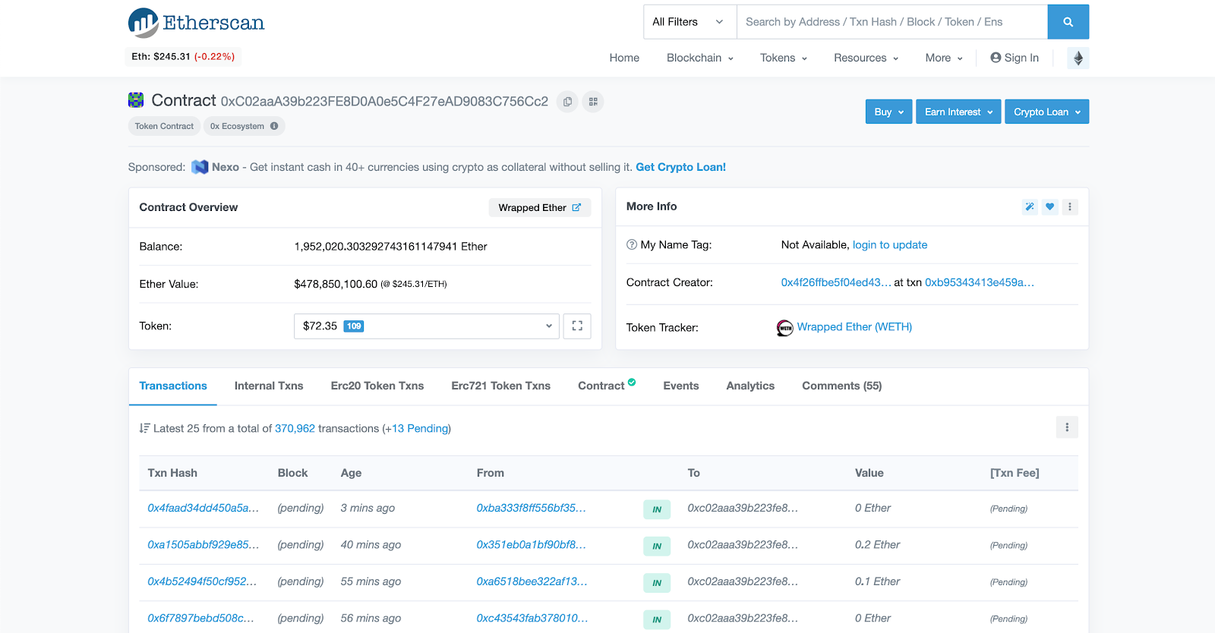Open contract creator 0x4f26ffbe5f04ed43 address

(x=836, y=282)
